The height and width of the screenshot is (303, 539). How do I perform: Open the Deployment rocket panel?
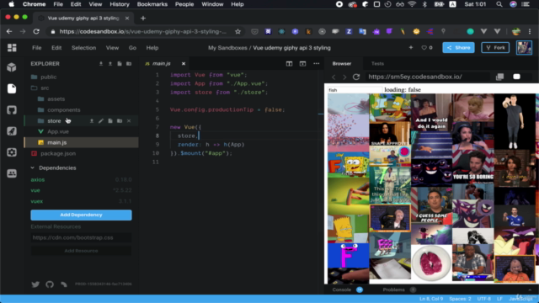[12, 131]
